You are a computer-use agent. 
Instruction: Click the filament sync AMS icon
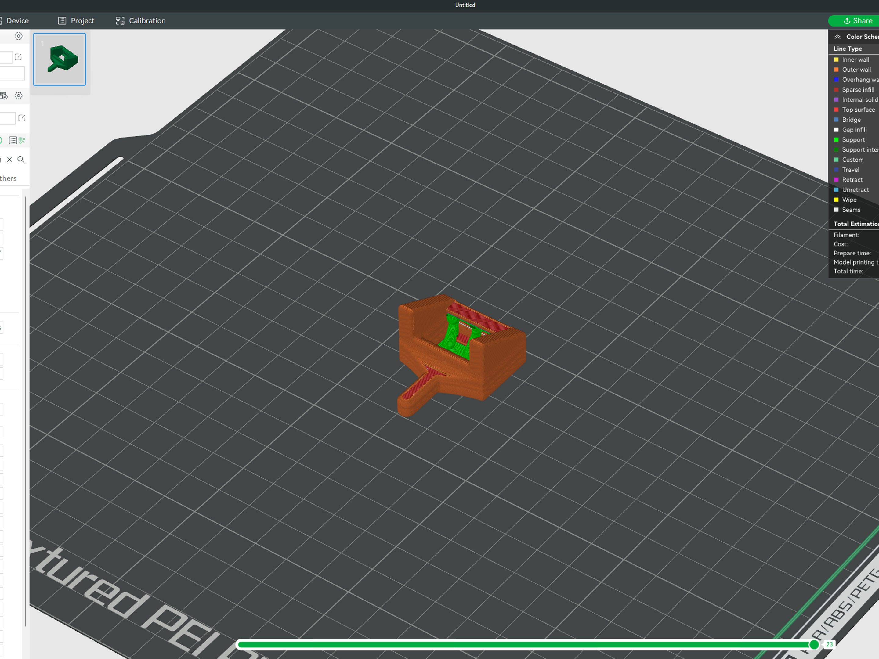(4, 96)
